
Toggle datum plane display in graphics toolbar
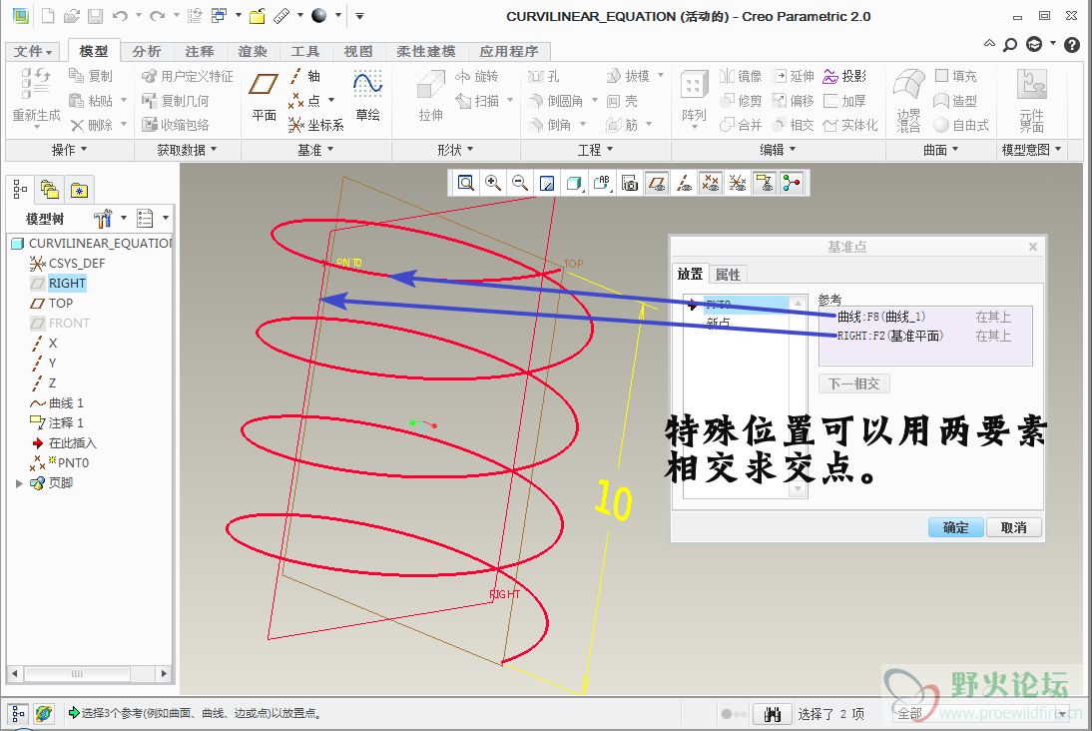[x=656, y=184]
